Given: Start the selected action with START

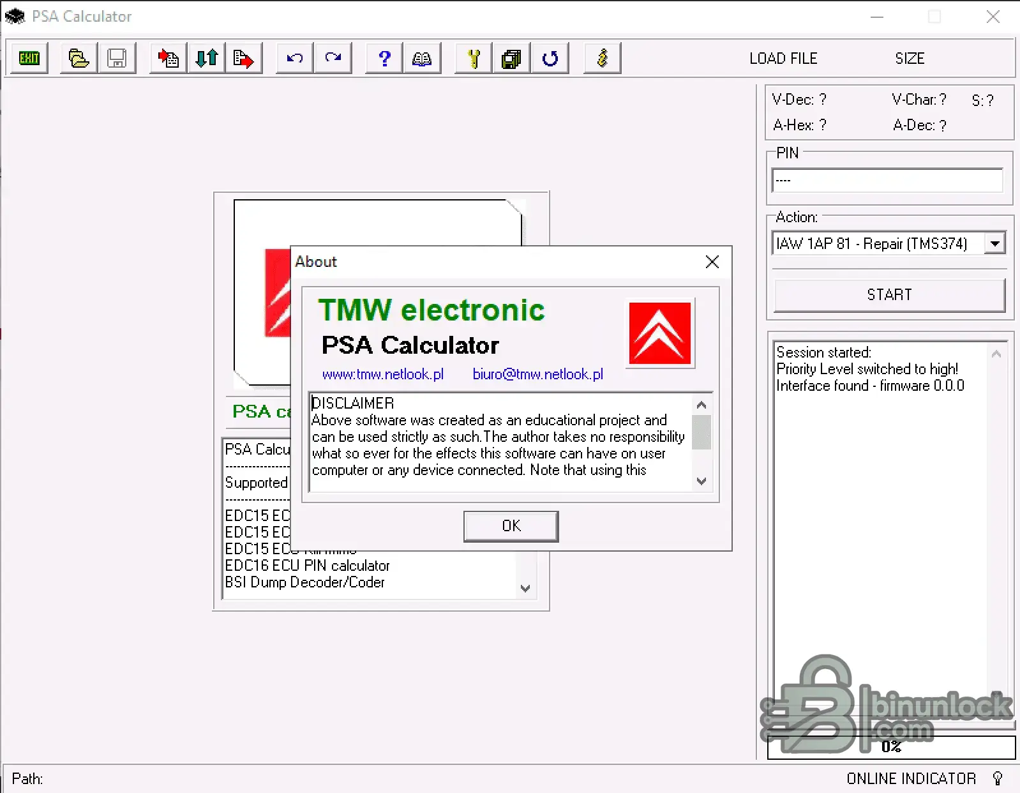Looking at the screenshot, I should tap(889, 295).
